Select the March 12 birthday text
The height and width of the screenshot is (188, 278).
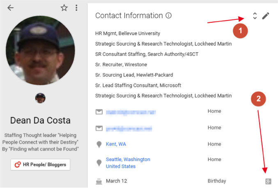click(x=117, y=181)
